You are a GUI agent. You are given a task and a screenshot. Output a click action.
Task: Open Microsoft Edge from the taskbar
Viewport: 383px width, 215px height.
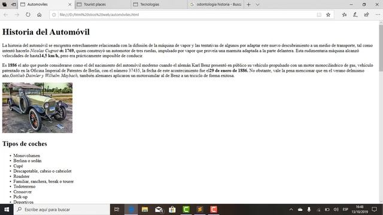131,210
